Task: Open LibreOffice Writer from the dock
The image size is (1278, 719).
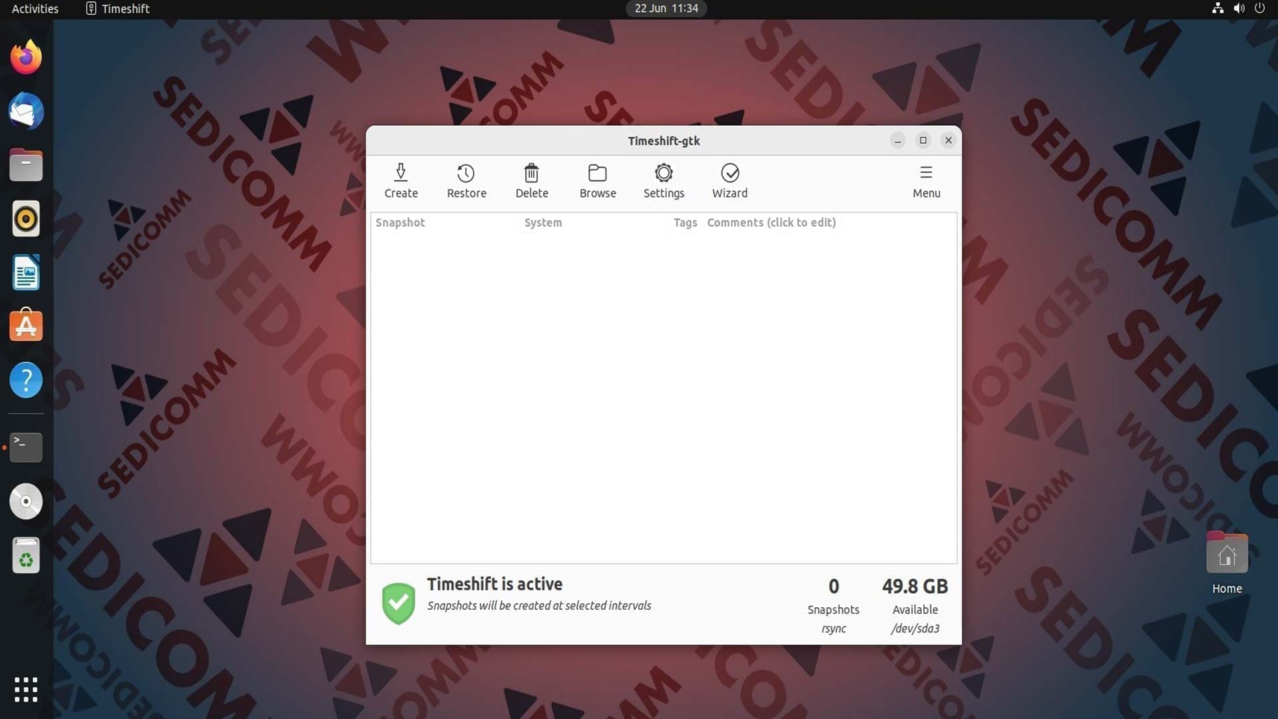Action: pyautogui.click(x=26, y=273)
